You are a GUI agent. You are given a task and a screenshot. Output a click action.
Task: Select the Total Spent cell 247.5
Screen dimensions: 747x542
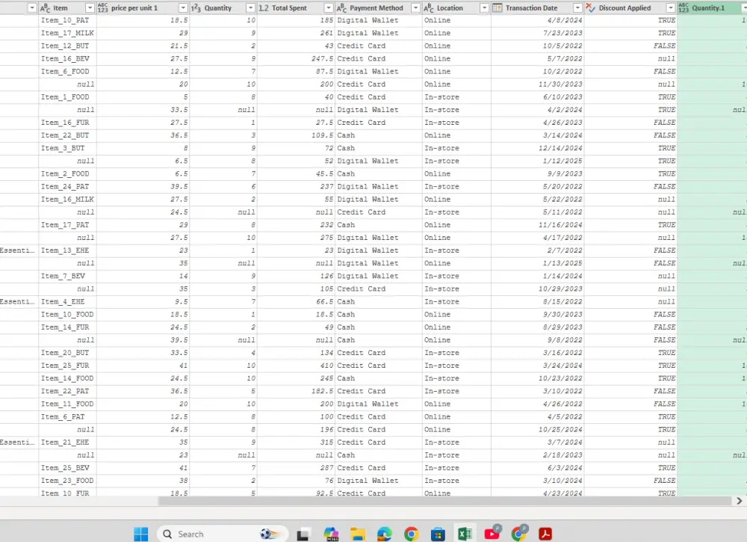[296, 58]
